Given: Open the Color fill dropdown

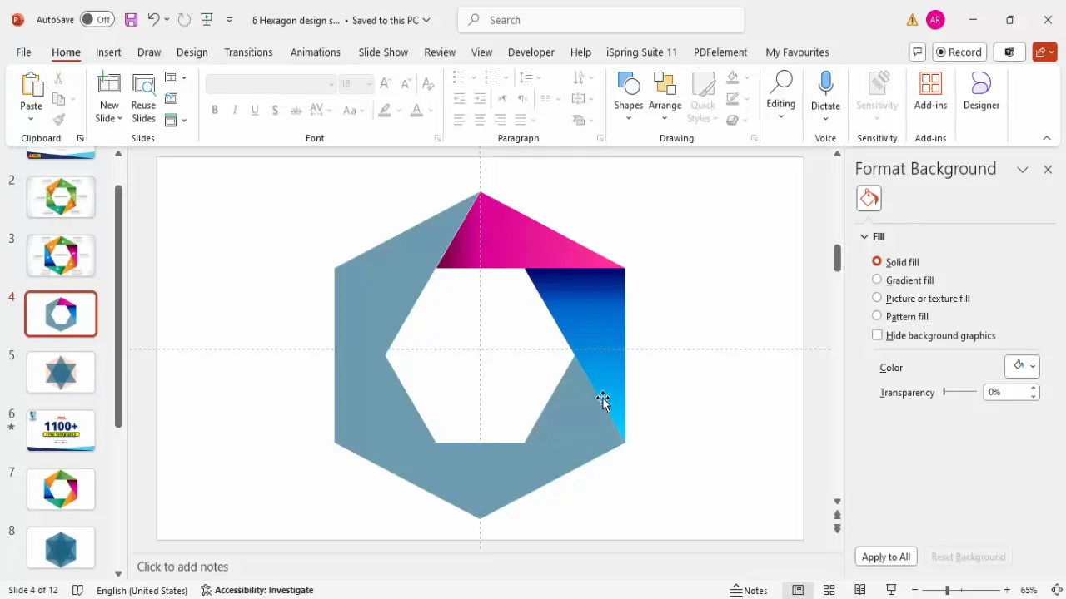Looking at the screenshot, I should (1022, 366).
